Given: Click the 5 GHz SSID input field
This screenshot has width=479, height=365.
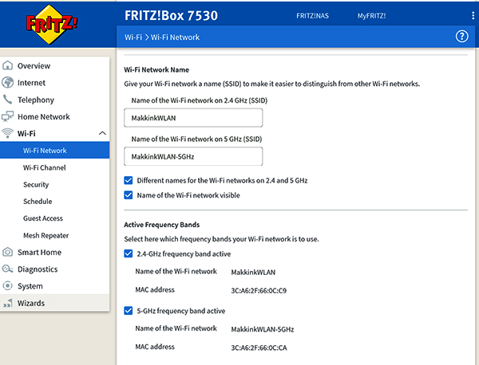Looking at the screenshot, I should (193, 156).
